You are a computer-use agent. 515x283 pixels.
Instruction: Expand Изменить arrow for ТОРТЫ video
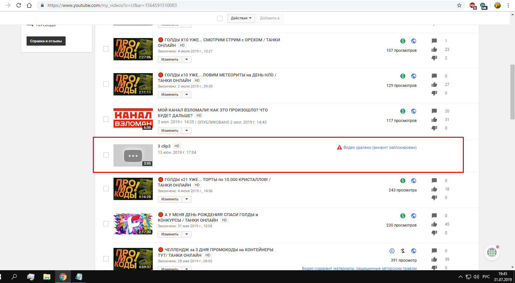187,199
